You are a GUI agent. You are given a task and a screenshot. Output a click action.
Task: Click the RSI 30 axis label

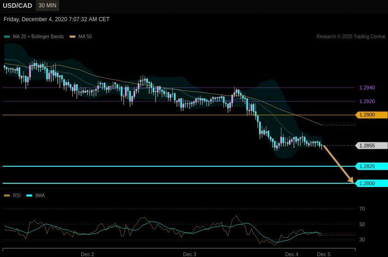click(x=362, y=239)
